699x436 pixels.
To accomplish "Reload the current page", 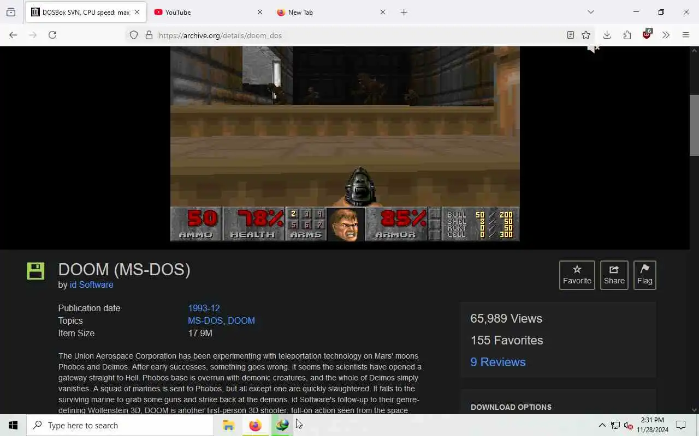I will click(52, 35).
